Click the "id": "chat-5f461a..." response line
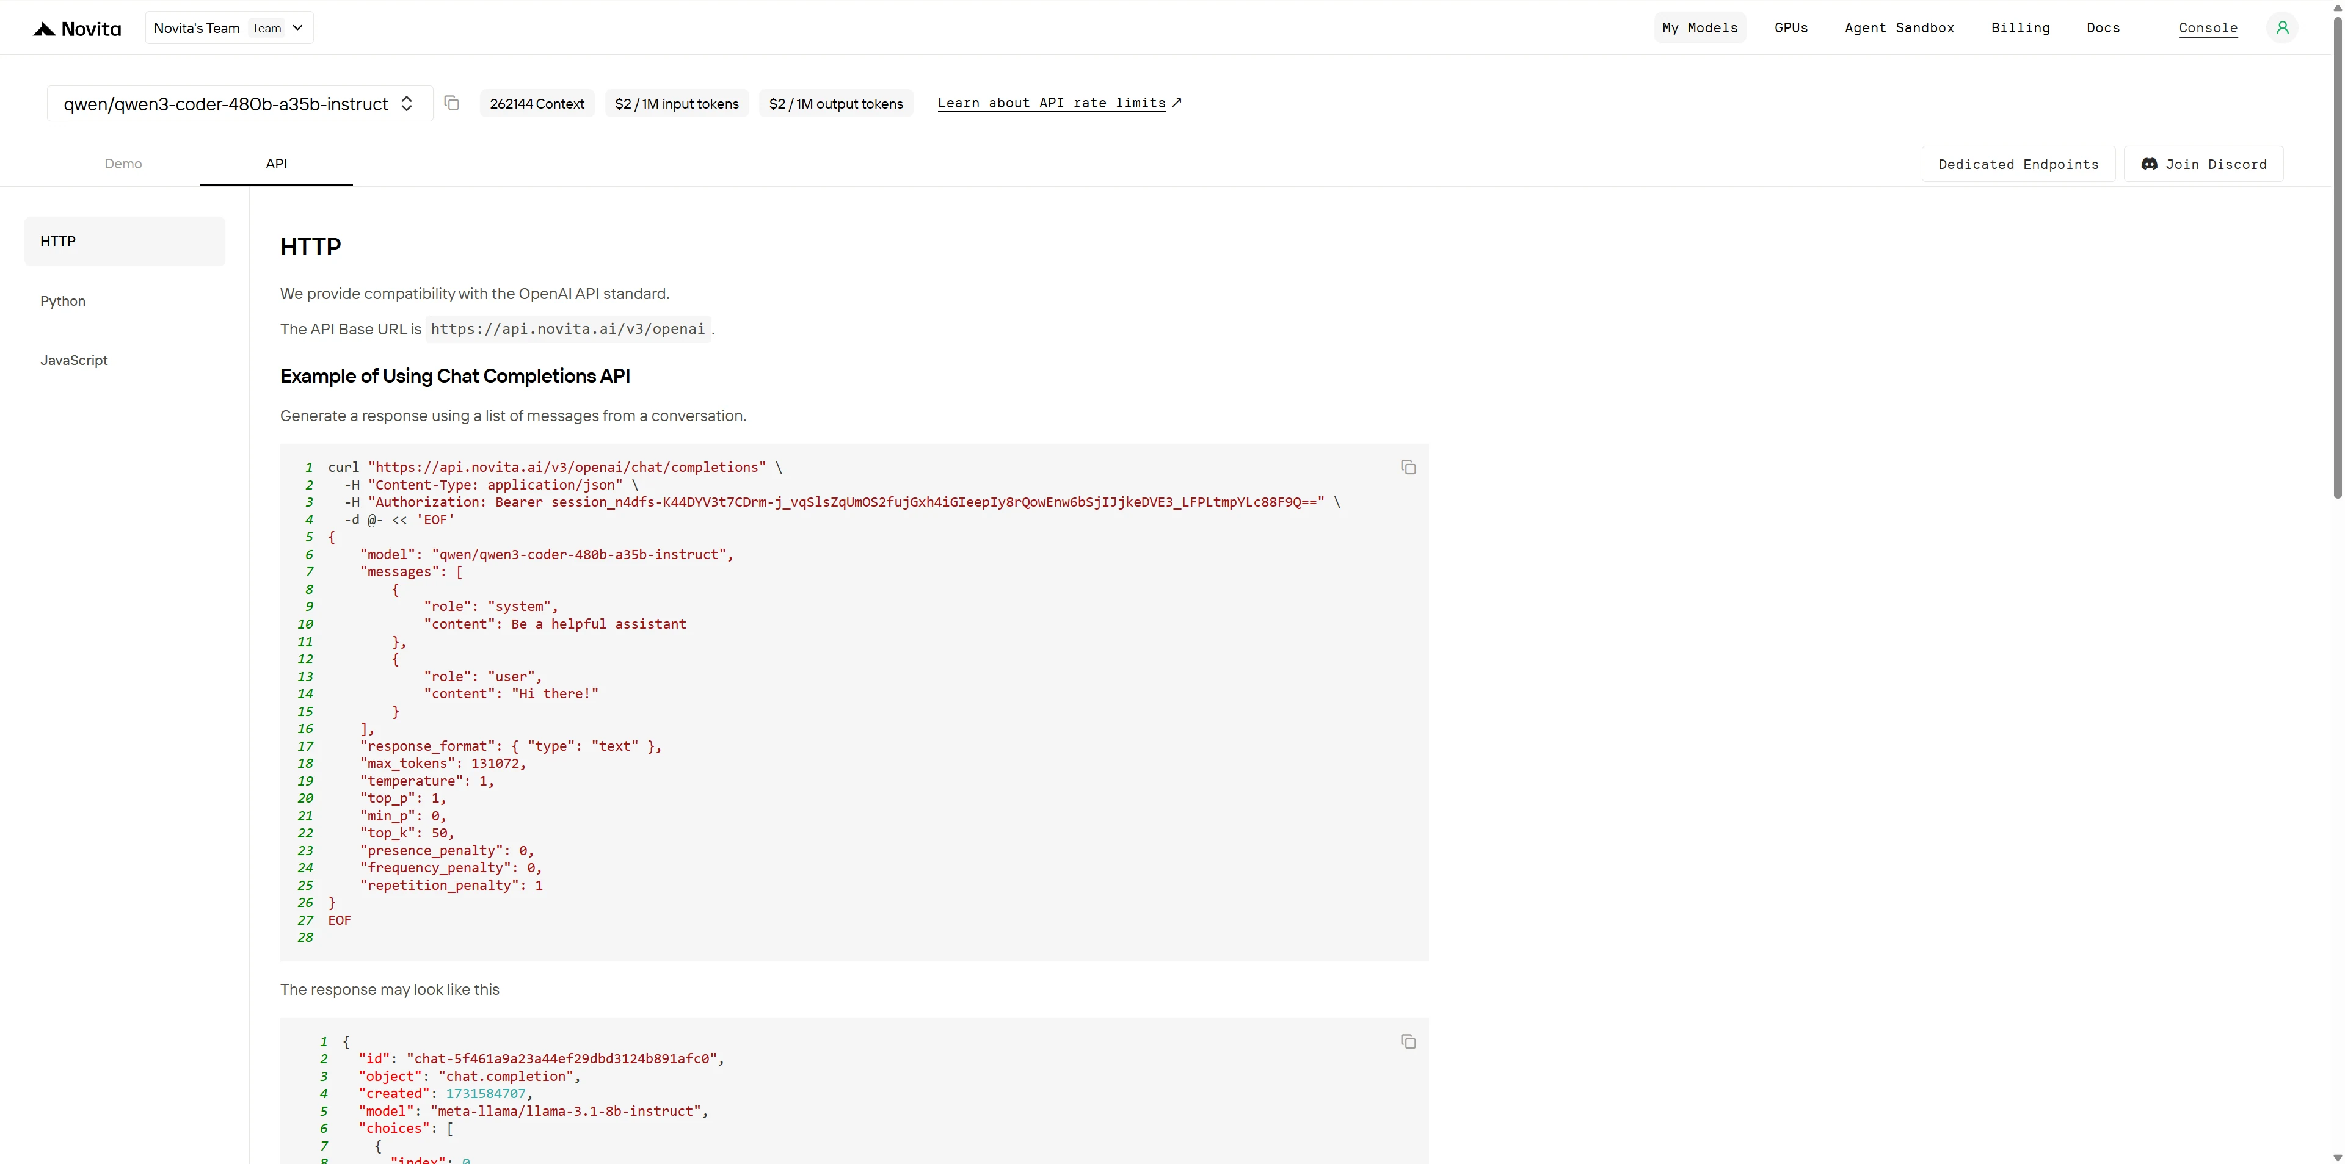 (540, 1058)
